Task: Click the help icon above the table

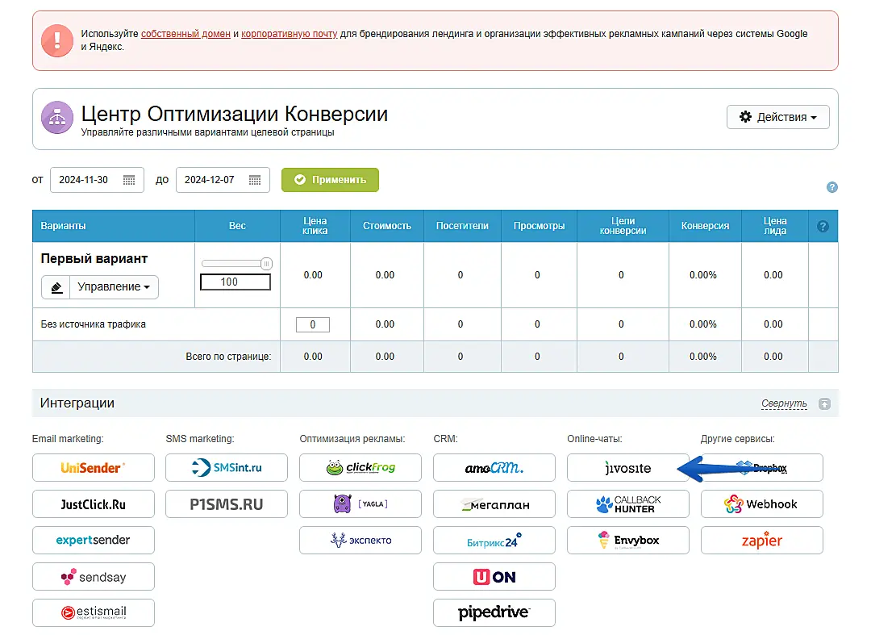Action: (832, 187)
